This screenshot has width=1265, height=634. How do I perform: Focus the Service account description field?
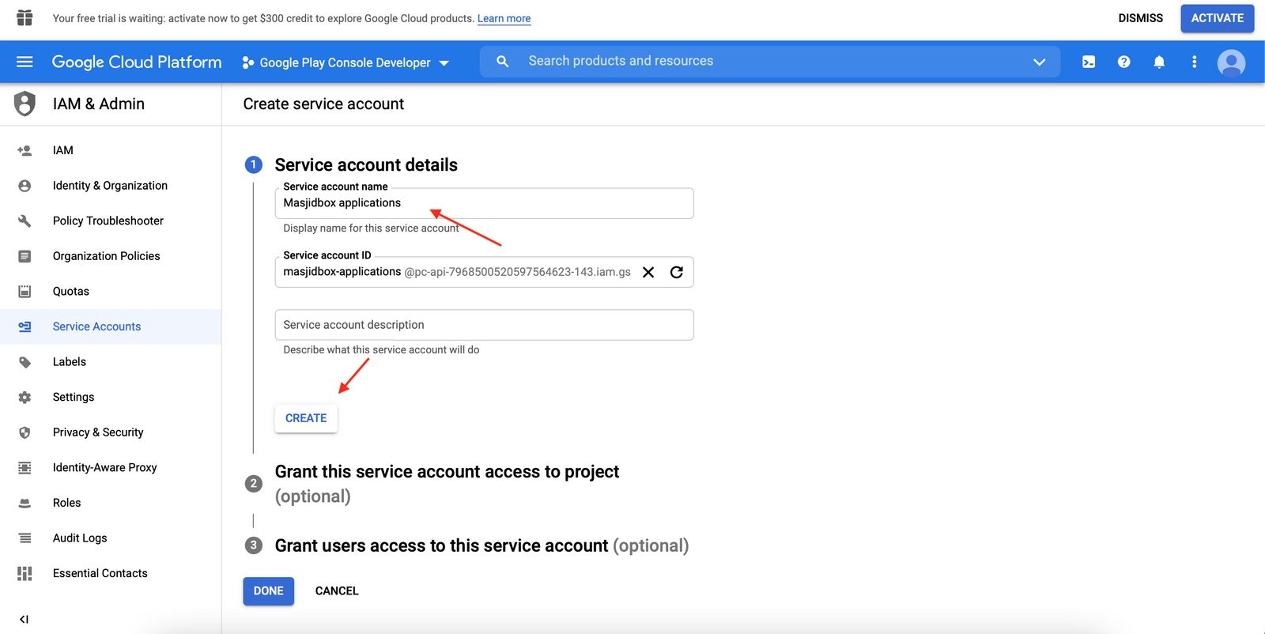[484, 325]
